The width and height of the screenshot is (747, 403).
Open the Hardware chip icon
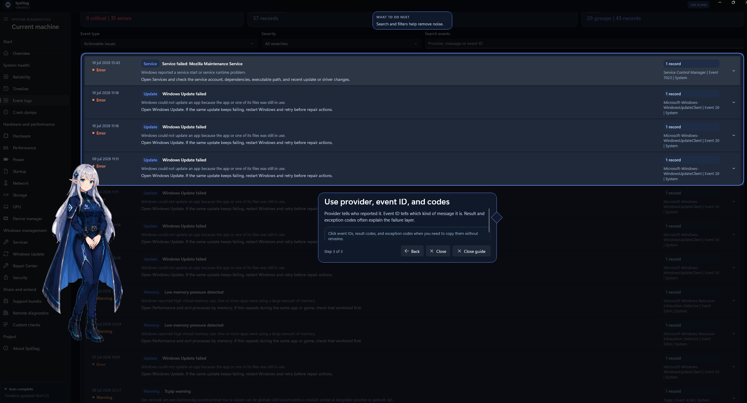tap(6, 136)
